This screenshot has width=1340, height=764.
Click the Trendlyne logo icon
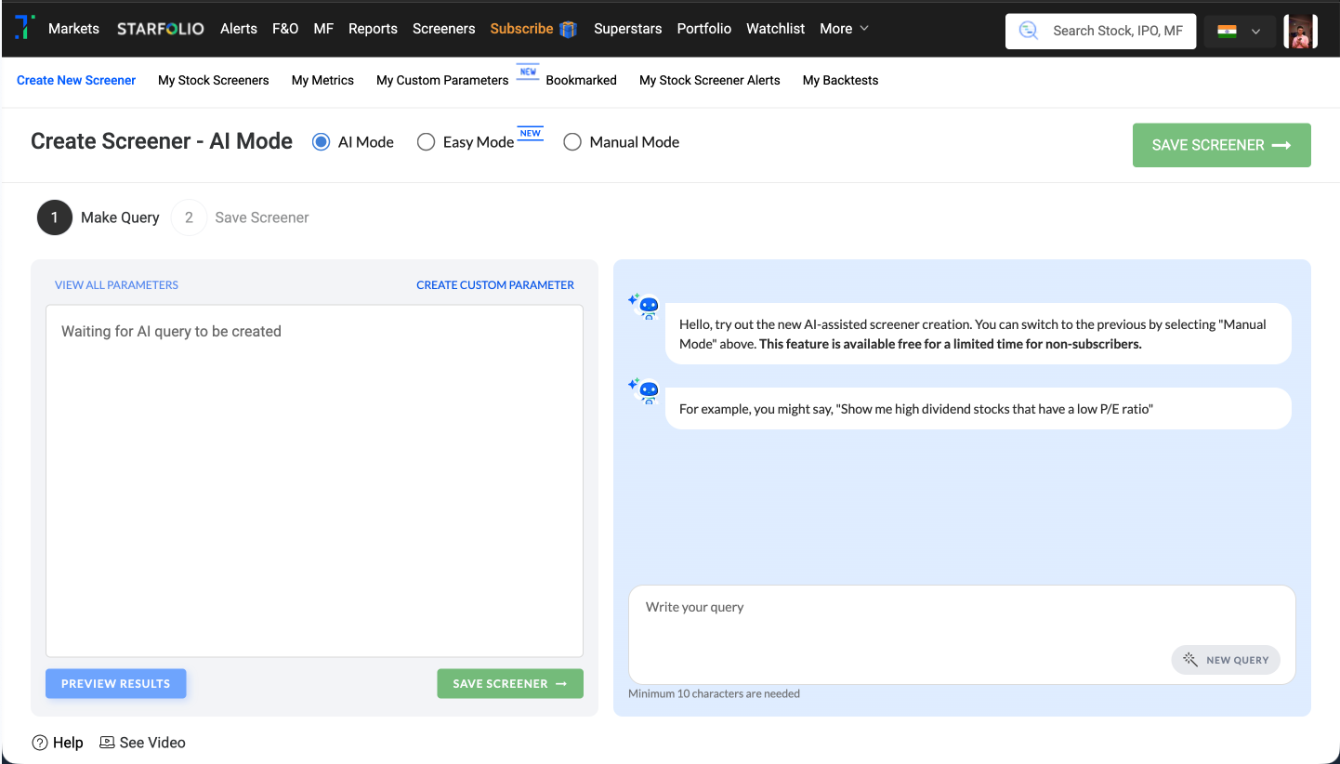click(25, 28)
